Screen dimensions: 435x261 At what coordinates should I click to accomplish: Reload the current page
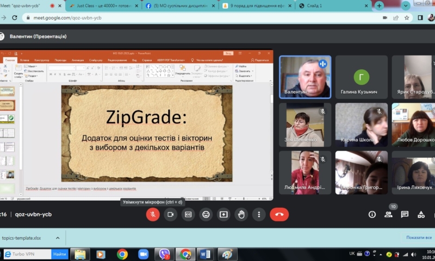(15, 18)
